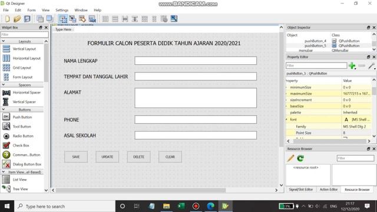The width and height of the screenshot is (377, 212).
Task: Switch to Signal/Slot Editor tab
Action: 301,190
